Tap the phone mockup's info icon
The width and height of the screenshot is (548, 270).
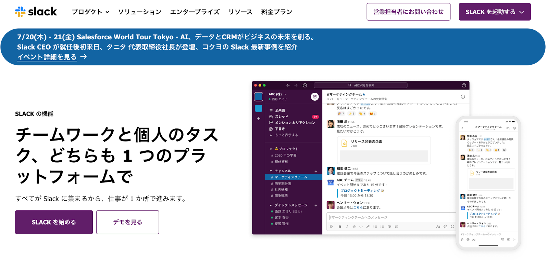tap(514, 128)
